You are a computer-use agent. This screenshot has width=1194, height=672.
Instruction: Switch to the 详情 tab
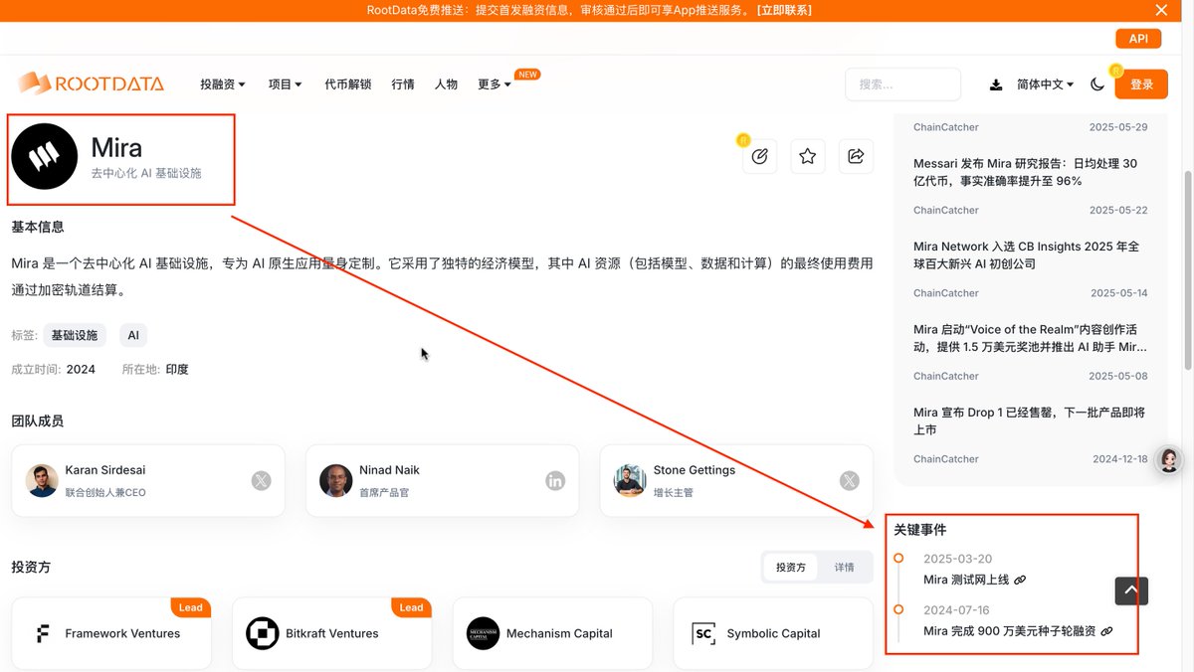845,568
